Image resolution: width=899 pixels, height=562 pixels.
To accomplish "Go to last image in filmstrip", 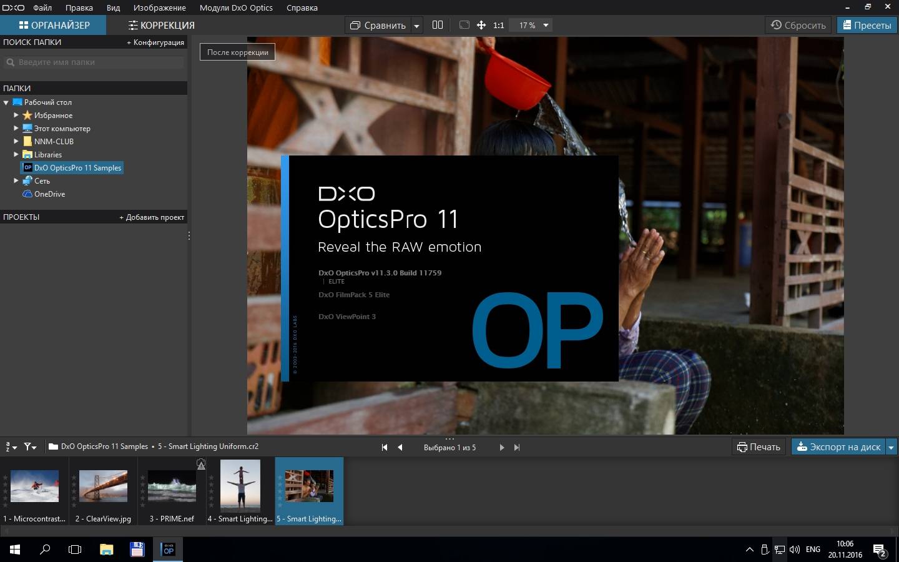I will 516,447.
